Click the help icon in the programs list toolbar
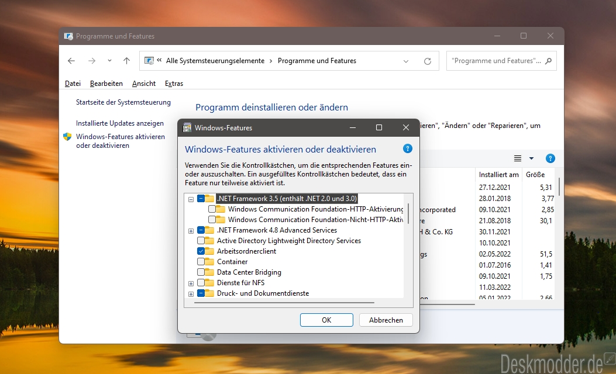This screenshot has height=374, width=616. click(x=550, y=158)
